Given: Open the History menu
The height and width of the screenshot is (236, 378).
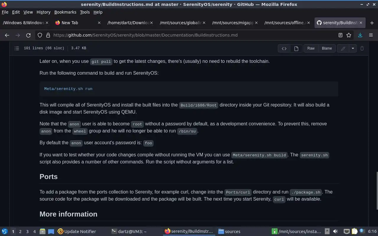Looking at the screenshot, I should pos(43,12).
